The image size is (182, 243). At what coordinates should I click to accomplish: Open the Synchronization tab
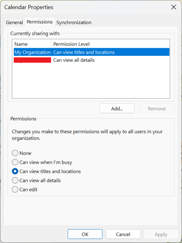pyautogui.click(x=74, y=22)
